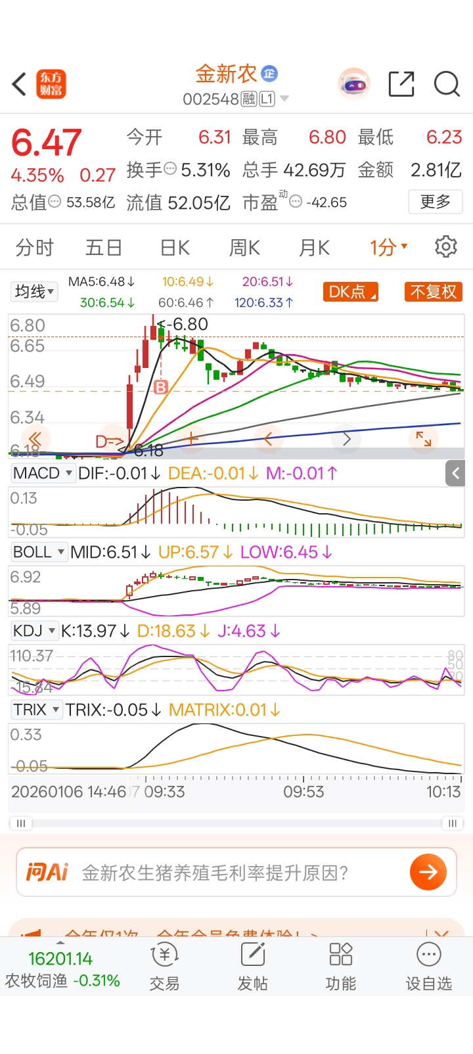Open the 均线 indicator dropdown

35,291
